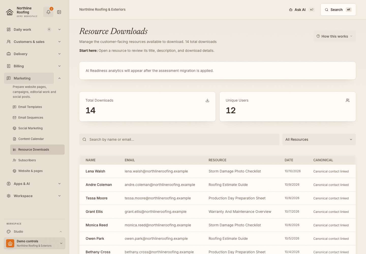Open the notifications bell
The width and height of the screenshot is (366, 254).
tap(48, 12)
